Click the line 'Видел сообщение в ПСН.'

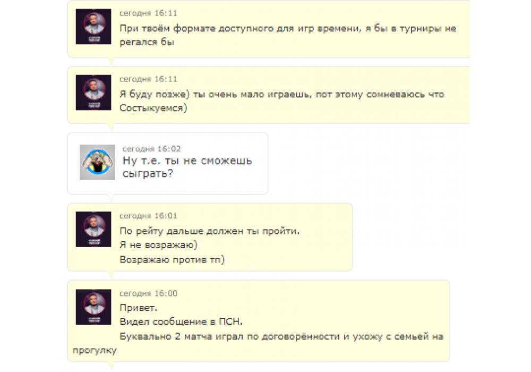pos(181,322)
